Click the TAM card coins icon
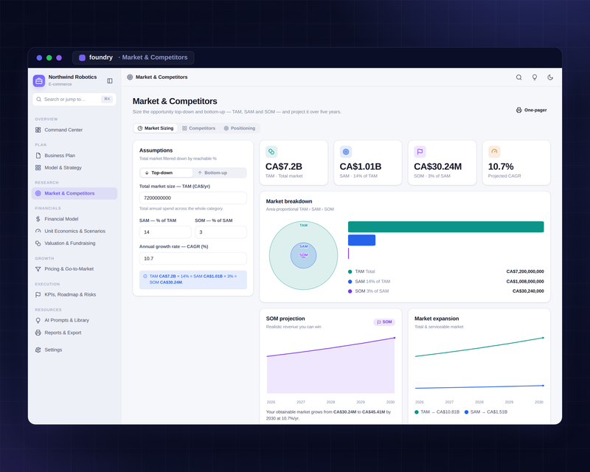This screenshot has width=590, height=472. pos(271,152)
